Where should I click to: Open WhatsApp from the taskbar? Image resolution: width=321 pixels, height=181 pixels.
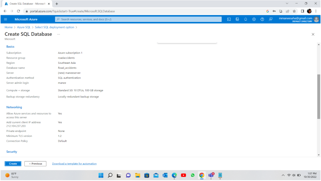tap(193, 175)
